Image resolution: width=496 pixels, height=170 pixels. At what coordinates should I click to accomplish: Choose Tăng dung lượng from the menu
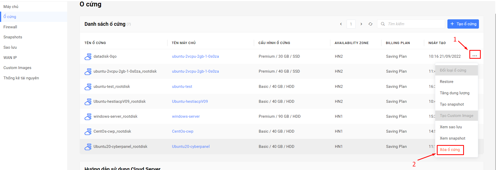(456, 93)
